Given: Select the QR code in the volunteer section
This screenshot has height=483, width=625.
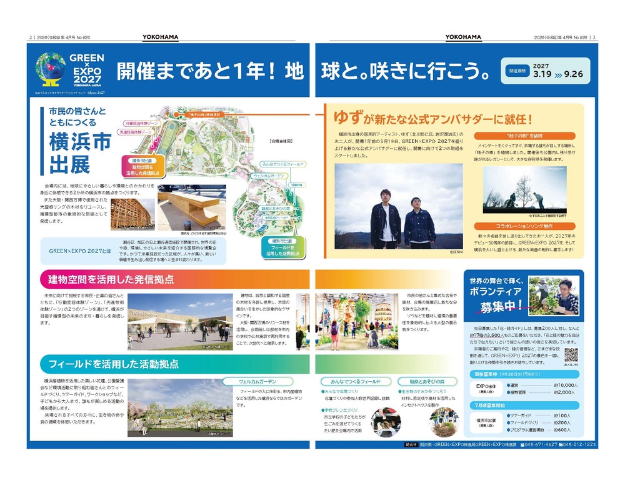Looking at the screenshot, I should click(x=571, y=355).
